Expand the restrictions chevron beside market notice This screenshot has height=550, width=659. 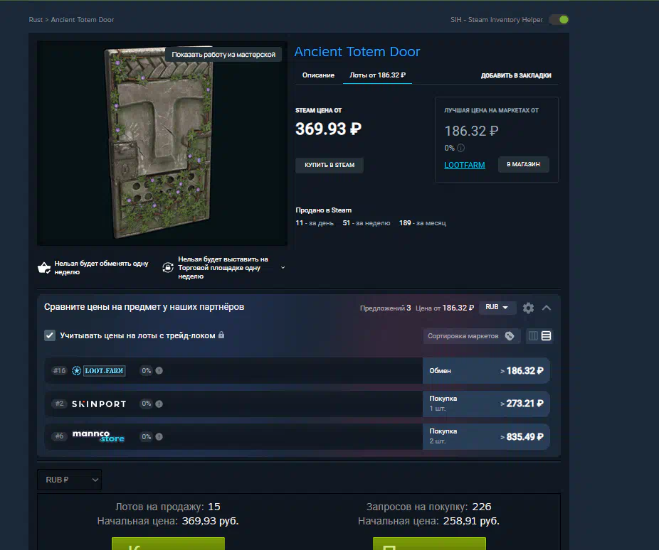pyautogui.click(x=283, y=268)
